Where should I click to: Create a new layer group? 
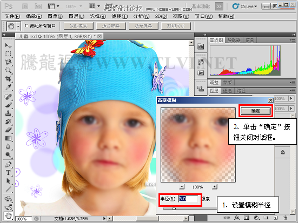(266, 218)
